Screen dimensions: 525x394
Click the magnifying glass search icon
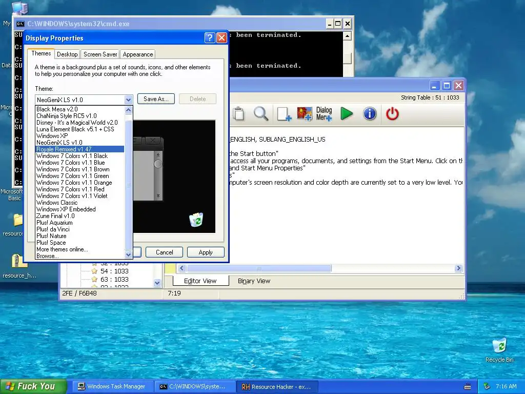[261, 113]
